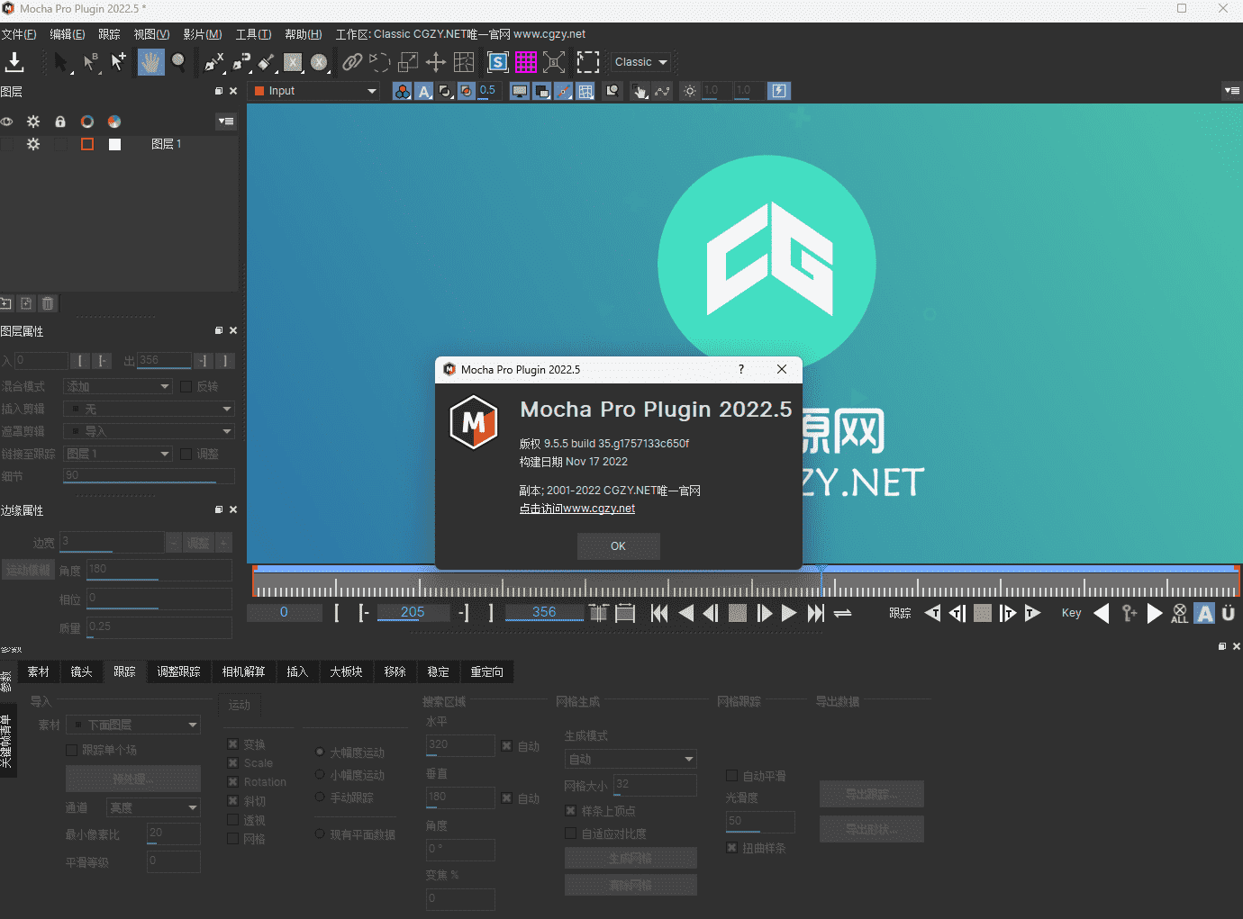Click the magenta grid overlay icon
The width and height of the screenshot is (1243, 919).
(x=527, y=62)
